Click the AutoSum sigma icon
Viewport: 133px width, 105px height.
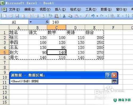pos(118,16)
